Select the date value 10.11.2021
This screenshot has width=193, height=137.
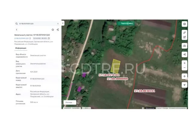point(34,72)
